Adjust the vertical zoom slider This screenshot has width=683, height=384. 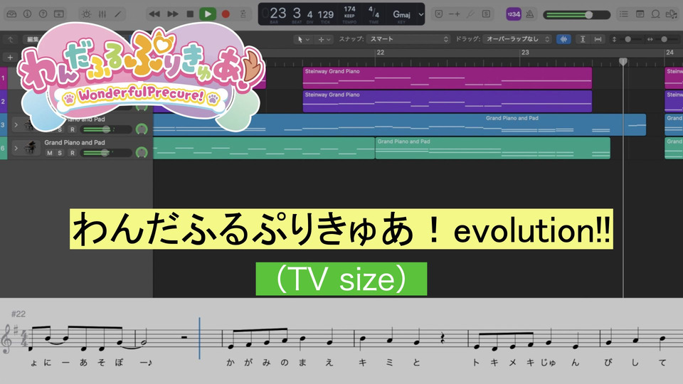click(628, 39)
